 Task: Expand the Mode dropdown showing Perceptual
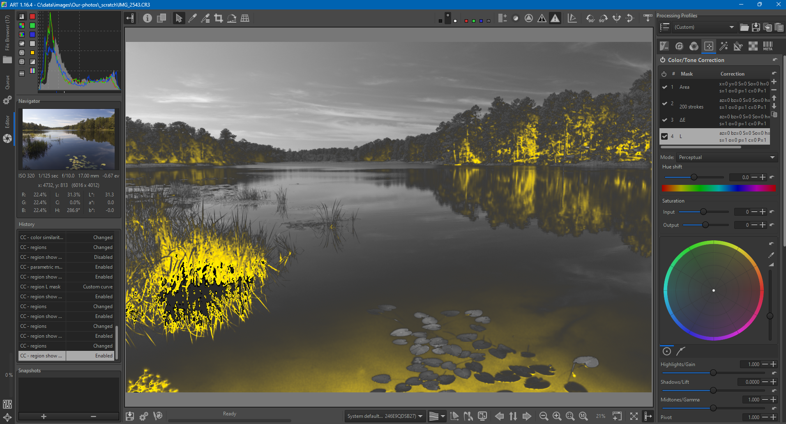pyautogui.click(x=726, y=157)
